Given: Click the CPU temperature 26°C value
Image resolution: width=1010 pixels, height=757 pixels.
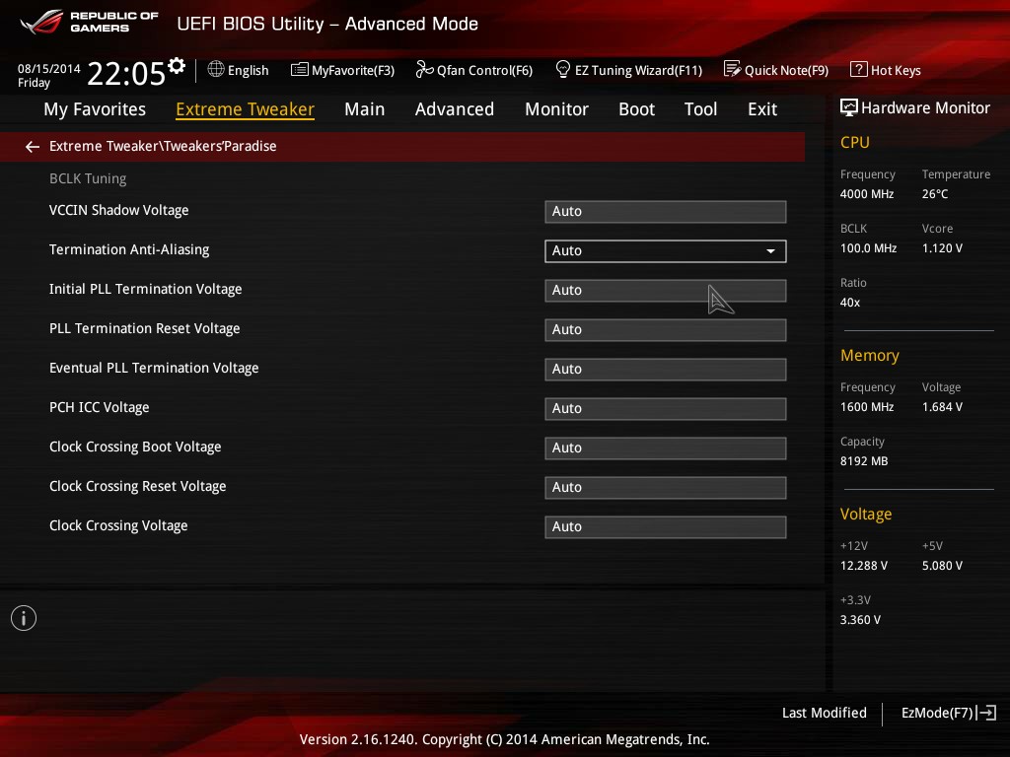Looking at the screenshot, I should pos(935,194).
